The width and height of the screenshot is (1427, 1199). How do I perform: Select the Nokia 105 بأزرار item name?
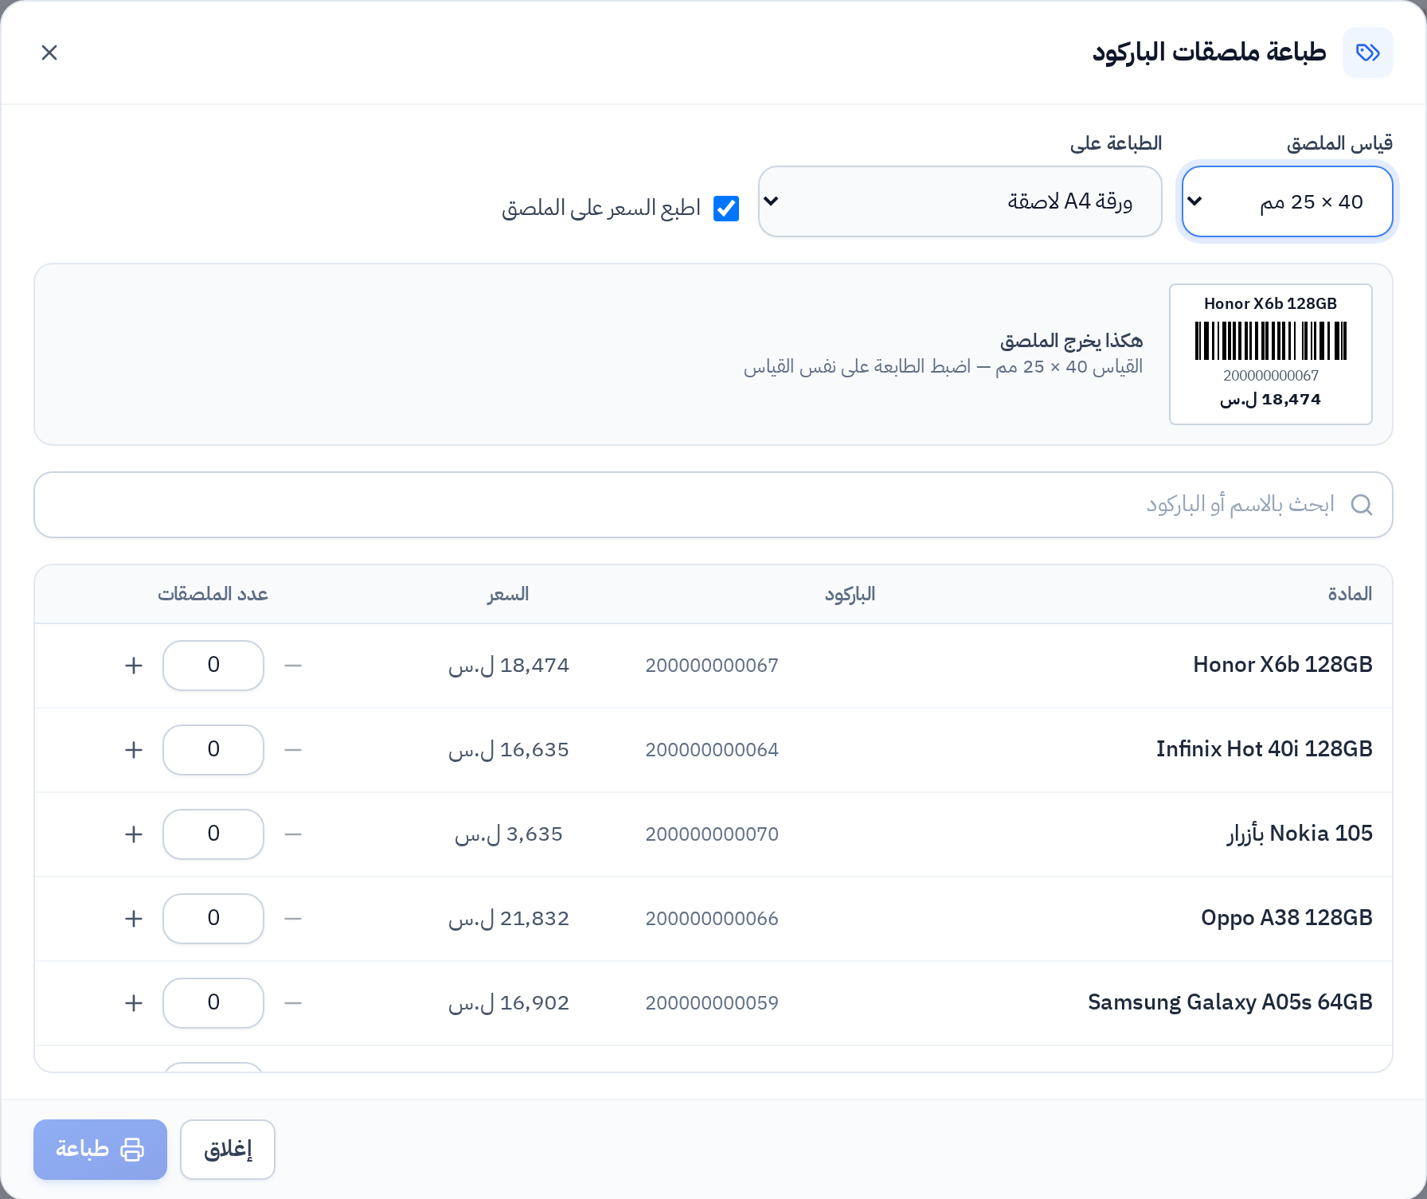[1300, 834]
